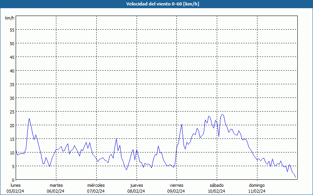Viewport: 313px width, 195px height.
Task: Click the 'jueves' day label
Action: tap(137, 185)
